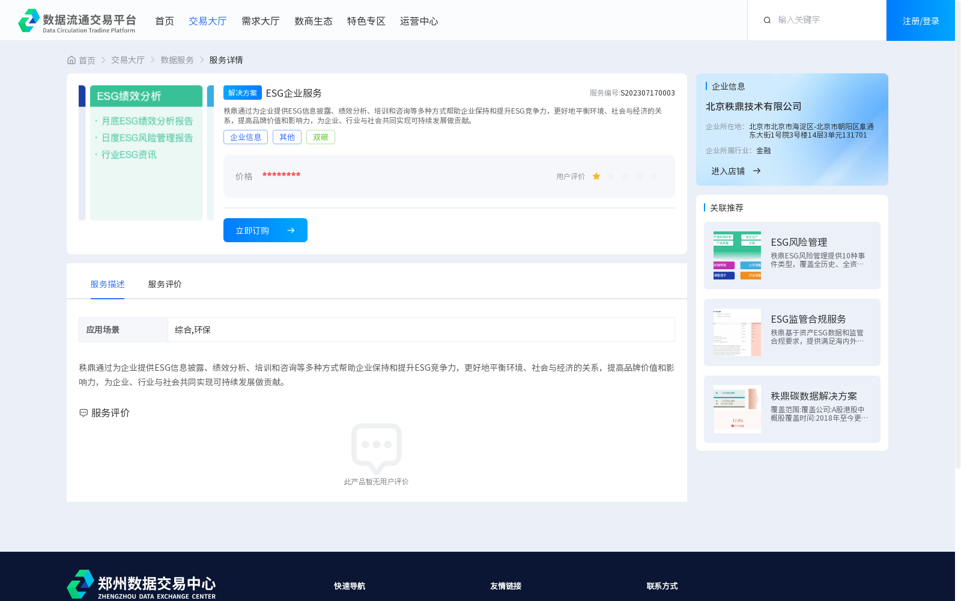
Task: Click the 企业信息 tag
Action: [x=246, y=137]
